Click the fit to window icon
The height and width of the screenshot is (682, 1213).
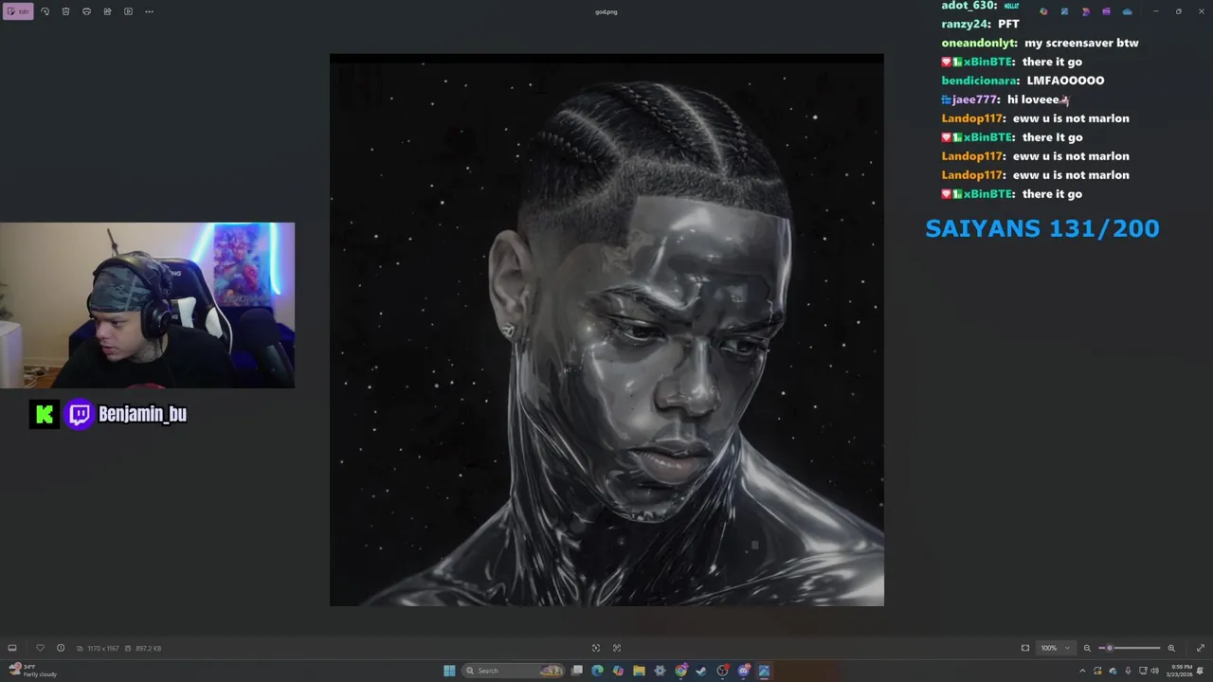(x=1025, y=648)
